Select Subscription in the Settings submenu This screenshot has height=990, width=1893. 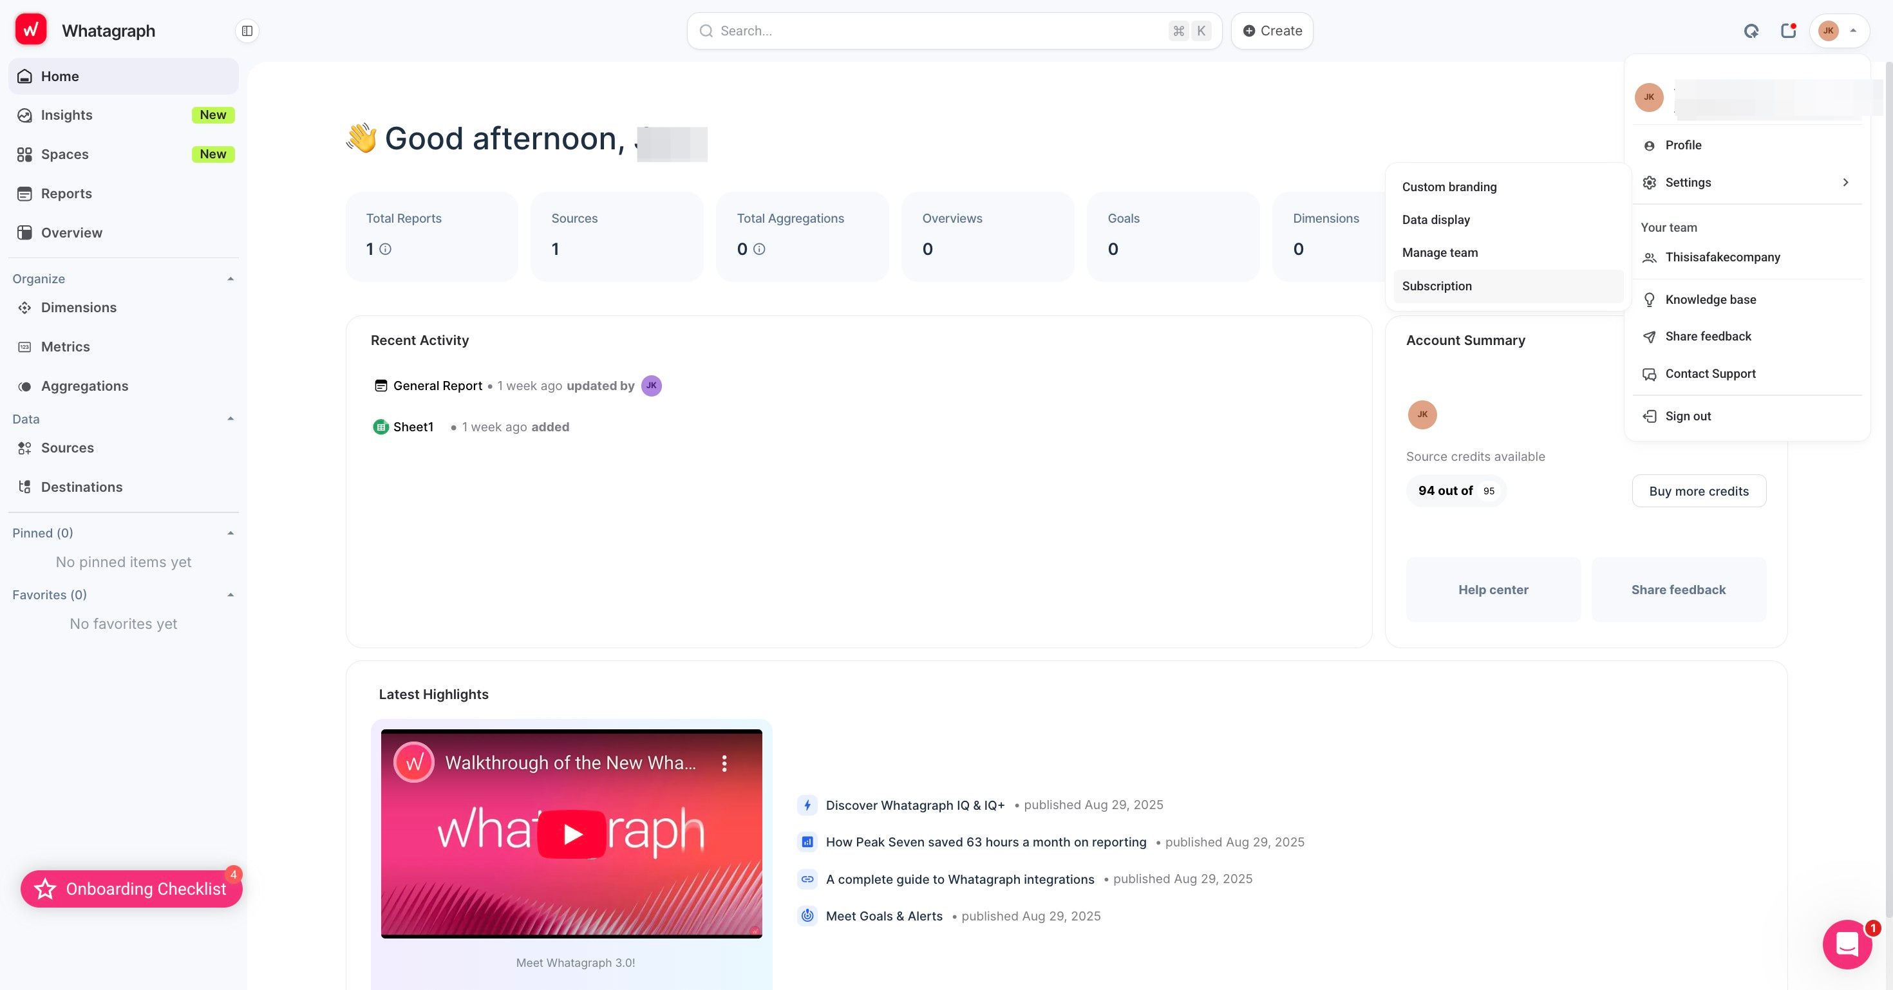[1436, 286]
